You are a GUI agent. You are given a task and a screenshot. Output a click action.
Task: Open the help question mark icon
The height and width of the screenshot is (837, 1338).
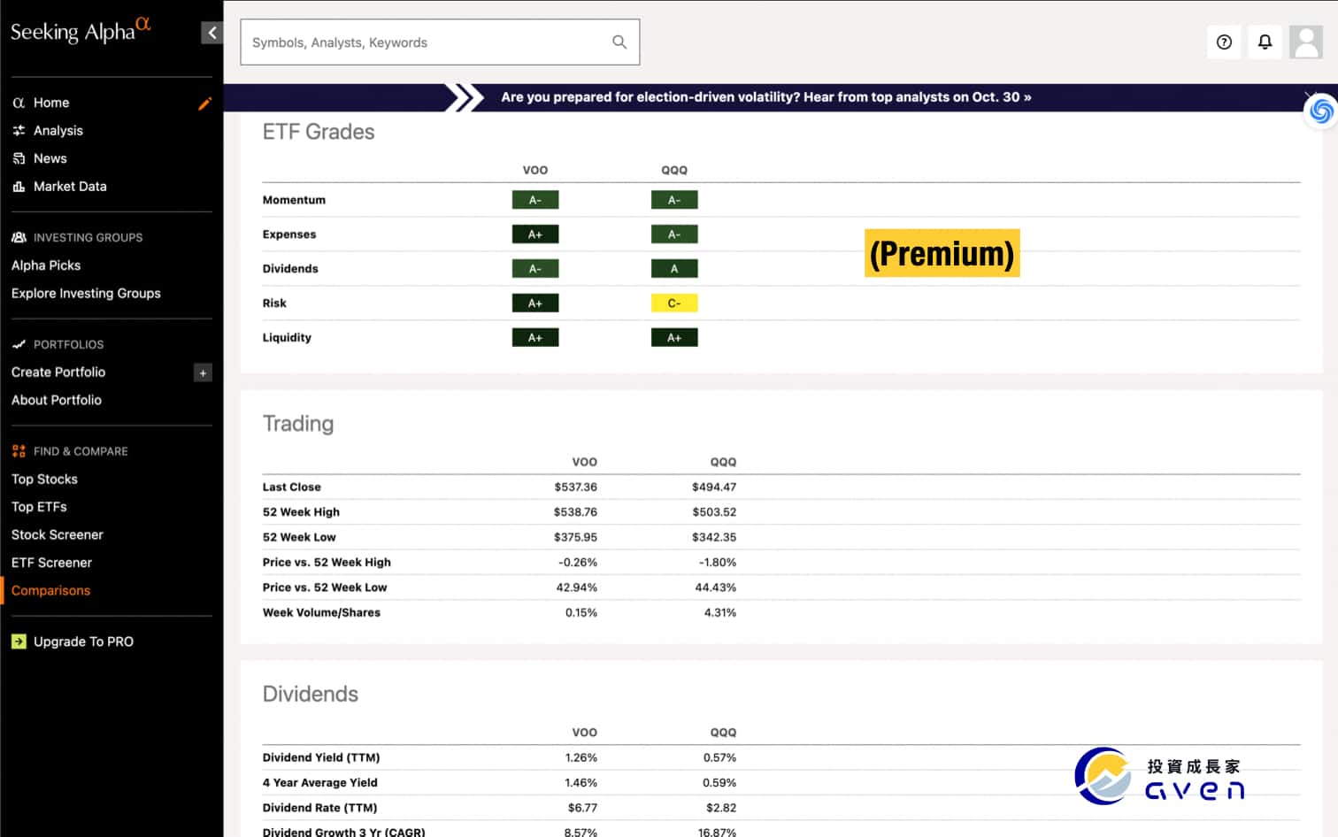tap(1224, 42)
